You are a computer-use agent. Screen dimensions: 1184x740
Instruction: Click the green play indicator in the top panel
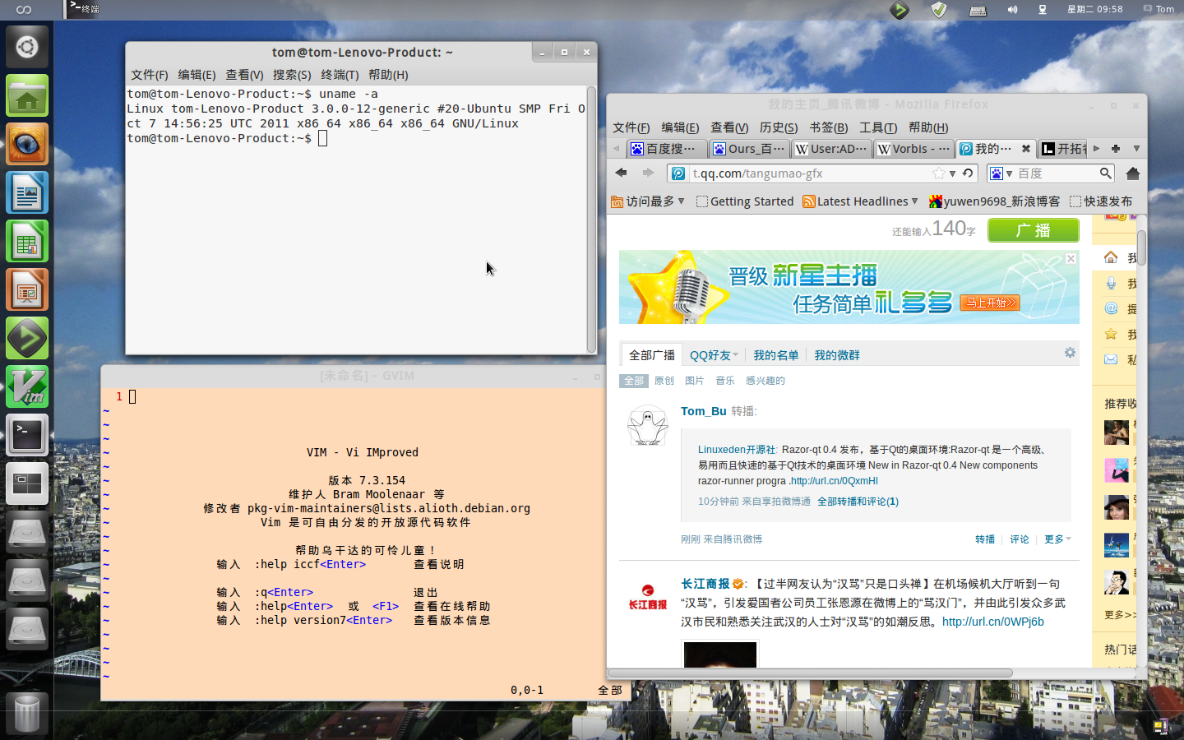(900, 10)
